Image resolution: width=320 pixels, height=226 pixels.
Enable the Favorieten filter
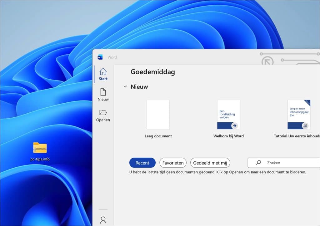point(173,163)
